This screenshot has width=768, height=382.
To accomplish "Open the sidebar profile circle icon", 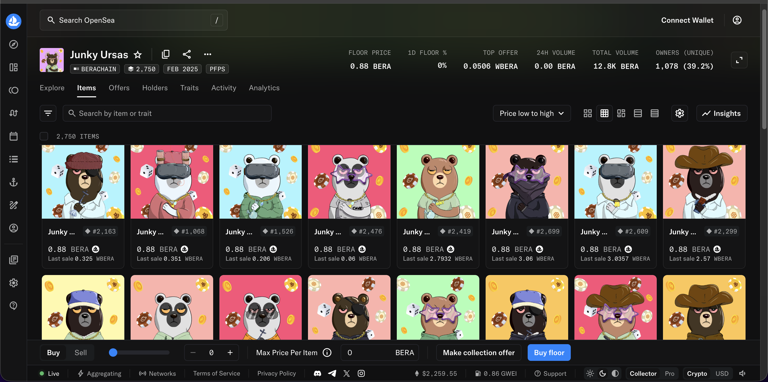I will tap(13, 228).
